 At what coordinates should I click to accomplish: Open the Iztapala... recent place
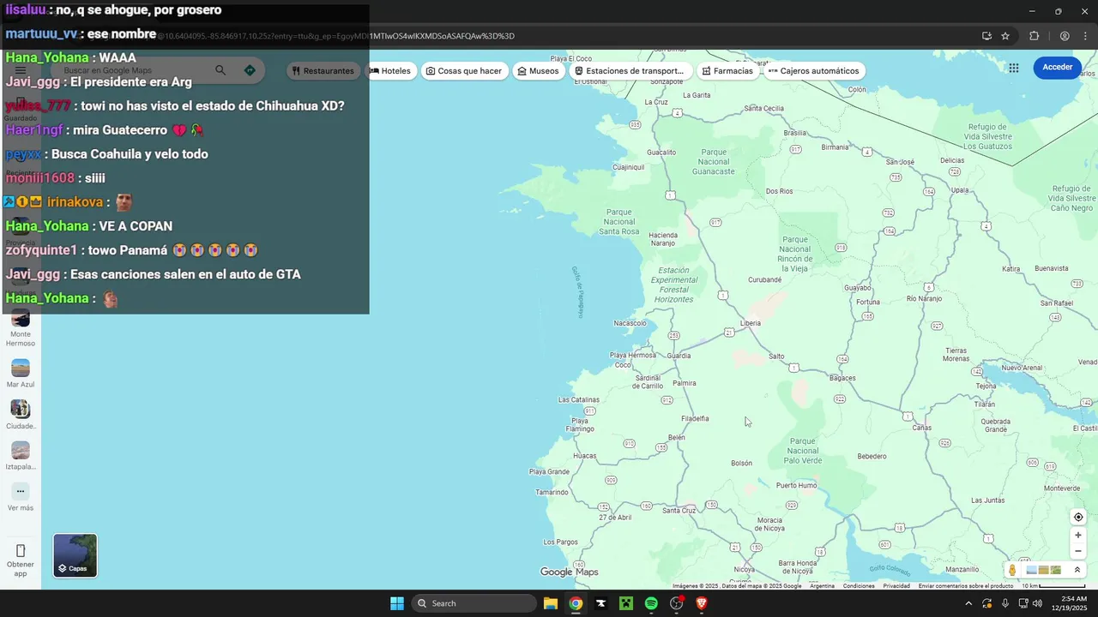(x=21, y=456)
